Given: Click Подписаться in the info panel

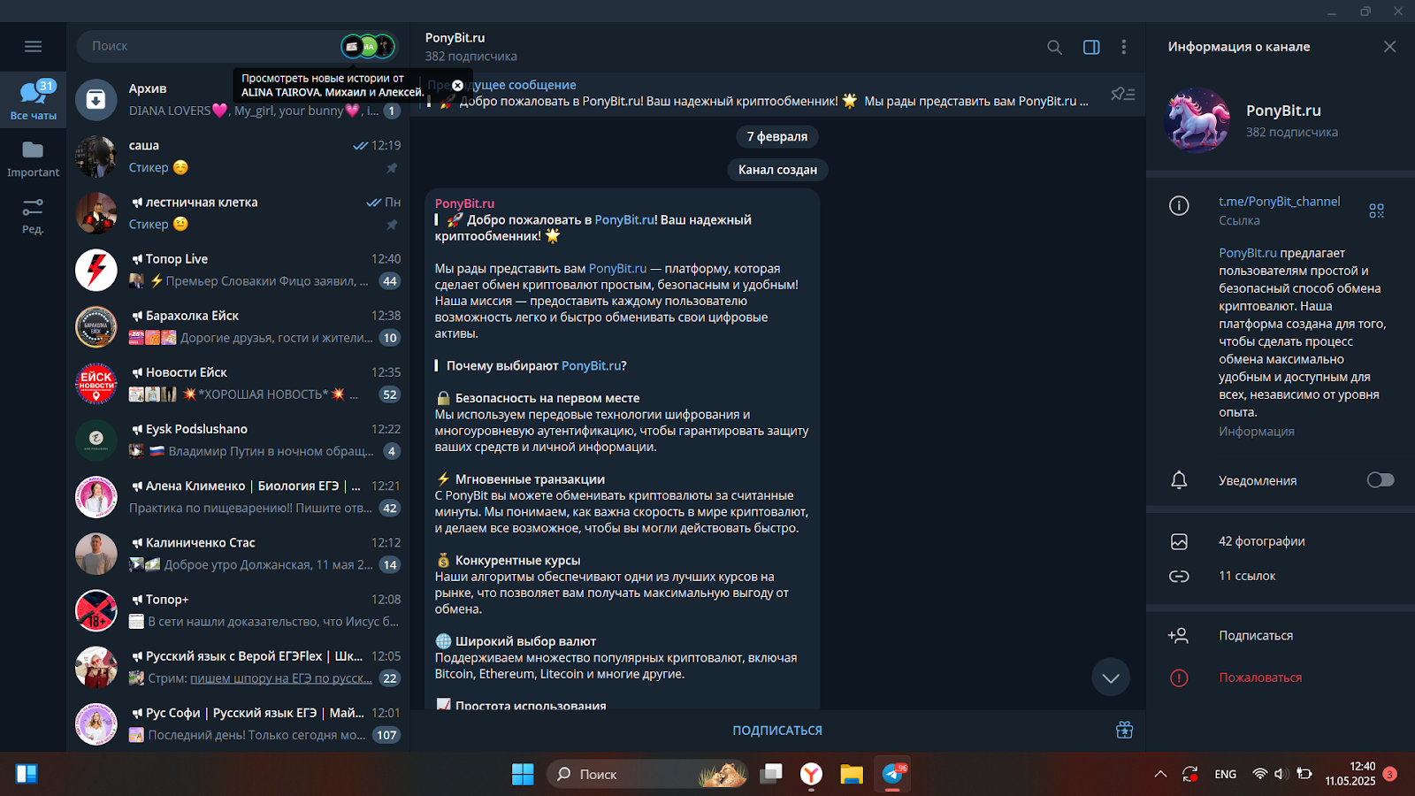Looking at the screenshot, I should (x=1256, y=636).
